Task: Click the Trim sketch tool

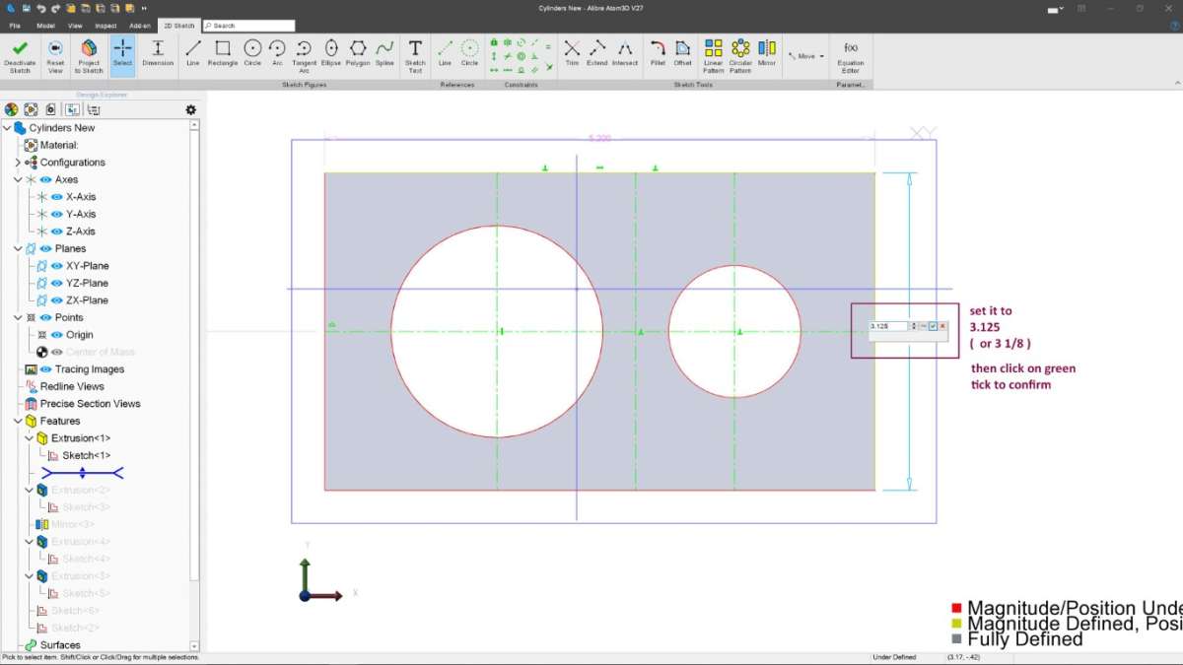Action: (572, 53)
